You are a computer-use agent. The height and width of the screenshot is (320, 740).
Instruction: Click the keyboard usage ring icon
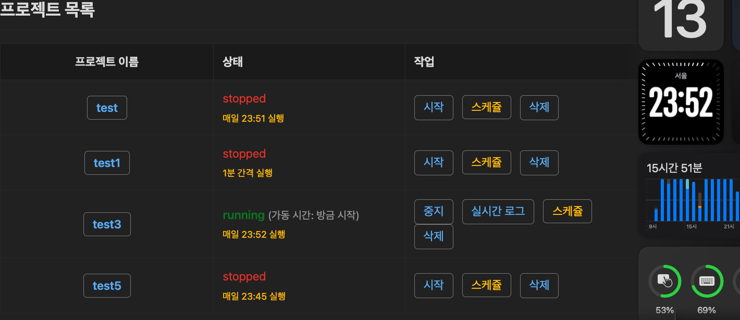[x=707, y=281]
